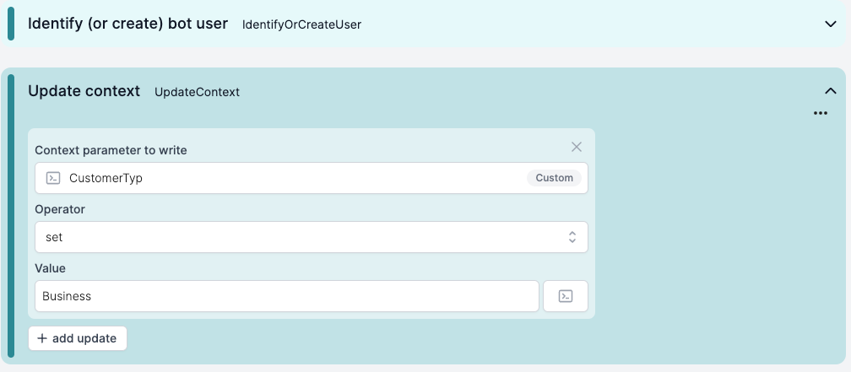Click the plus icon in add update
851x372 pixels.
coord(42,338)
